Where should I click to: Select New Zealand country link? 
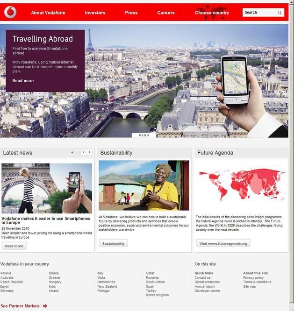(x=108, y=286)
